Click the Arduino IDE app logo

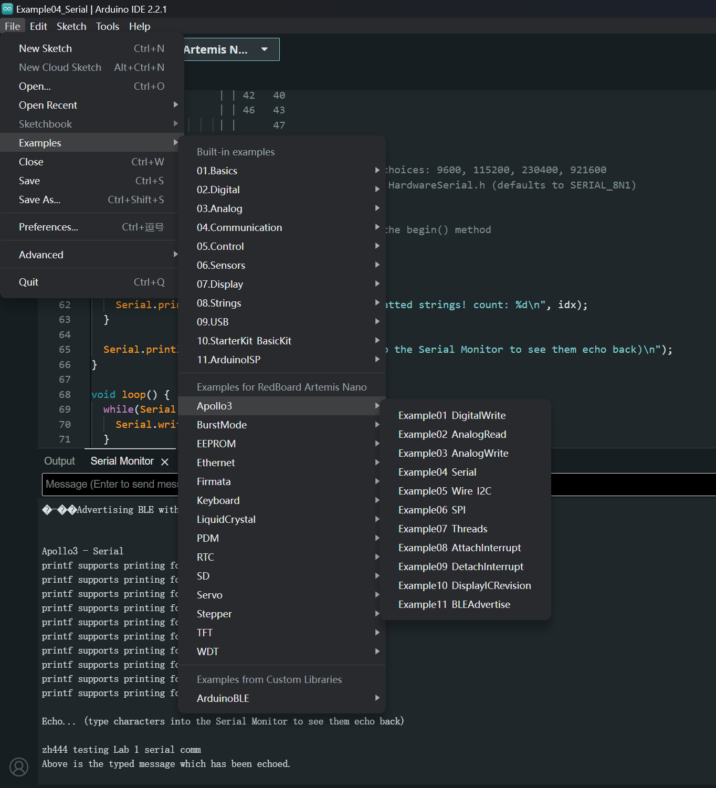(7, 9)
